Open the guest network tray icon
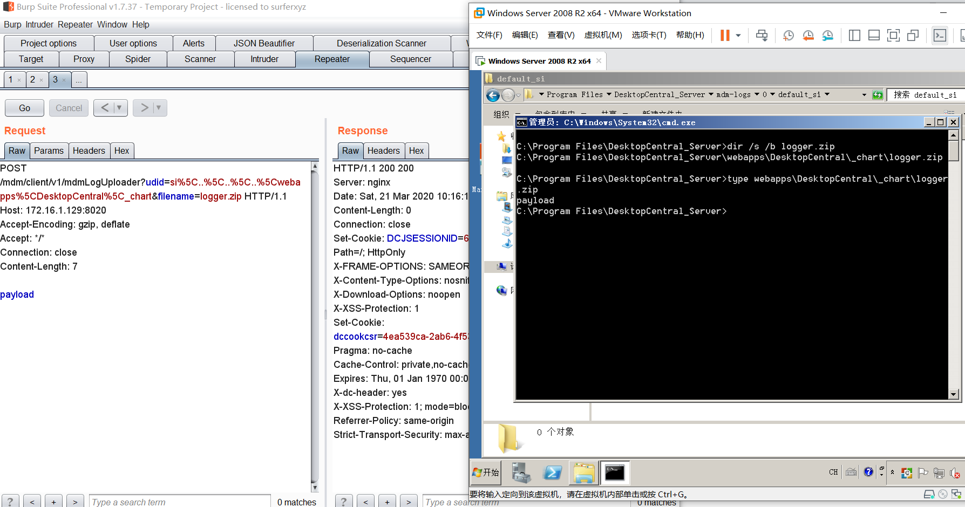965x507 pixels. coord(939,473)
